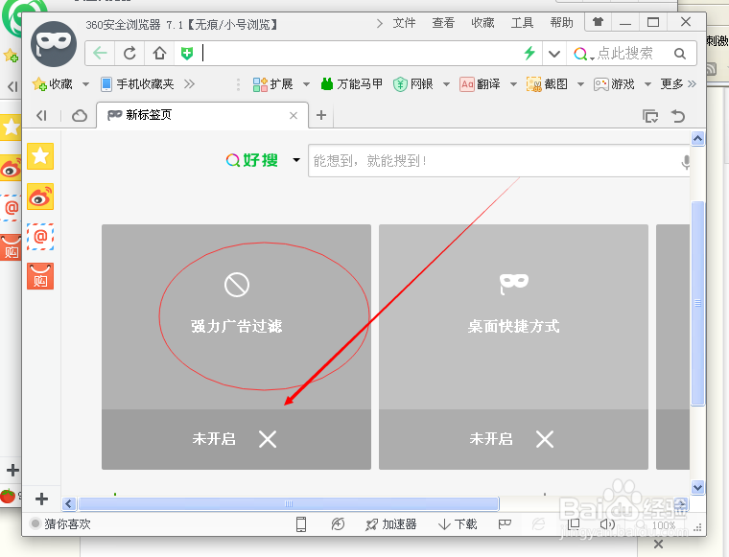This screenshot has width=729, height=557.
Task: Go to home page icon
Action: (x=159, y=54)
